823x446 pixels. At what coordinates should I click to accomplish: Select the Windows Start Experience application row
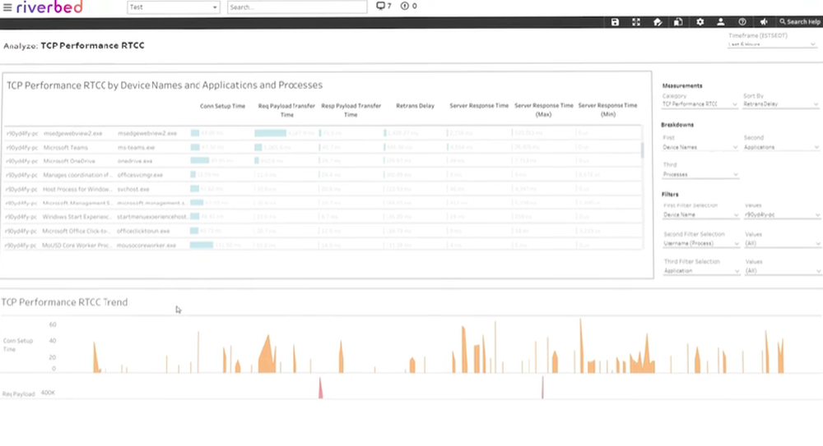77,217
